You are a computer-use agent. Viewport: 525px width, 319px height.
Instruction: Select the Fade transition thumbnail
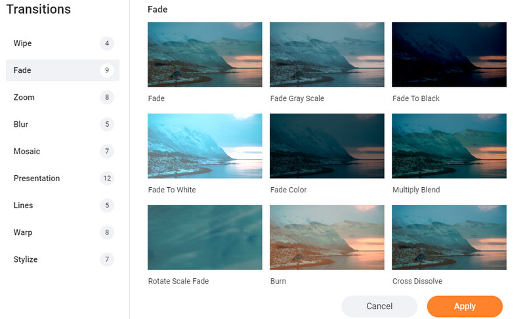coord(205,54)
